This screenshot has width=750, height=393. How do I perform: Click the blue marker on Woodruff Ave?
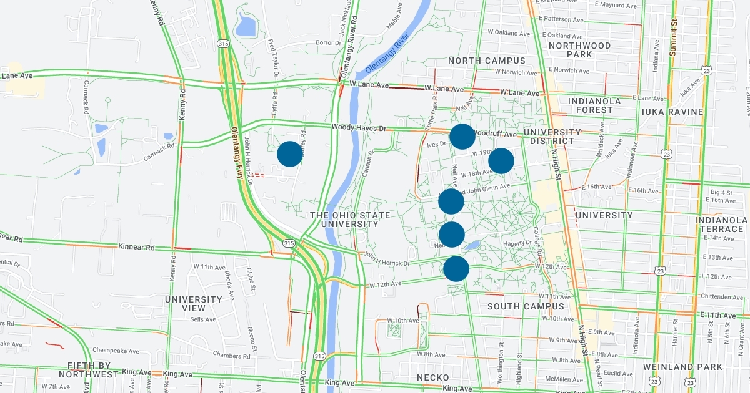click(x=462, y=136)
